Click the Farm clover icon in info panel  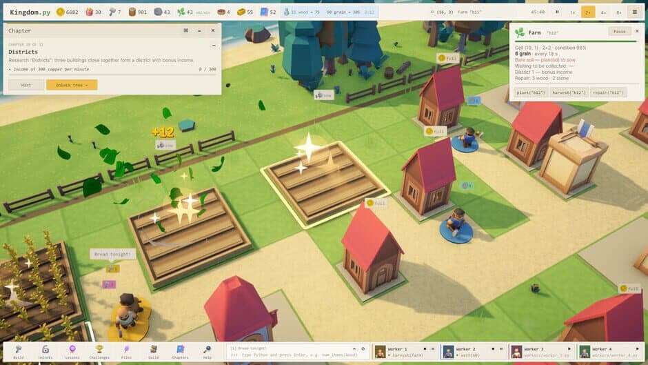(x=520, y=32)
